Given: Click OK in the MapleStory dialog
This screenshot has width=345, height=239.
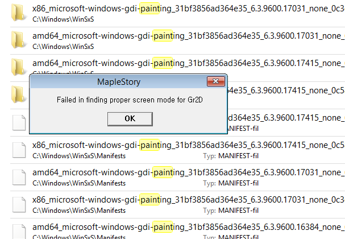Looking at the screenshot, I should point(130,118).
